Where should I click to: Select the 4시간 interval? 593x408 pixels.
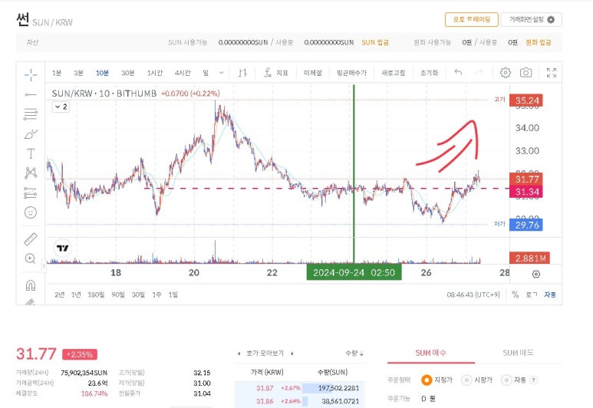click(x=183, y=73)
